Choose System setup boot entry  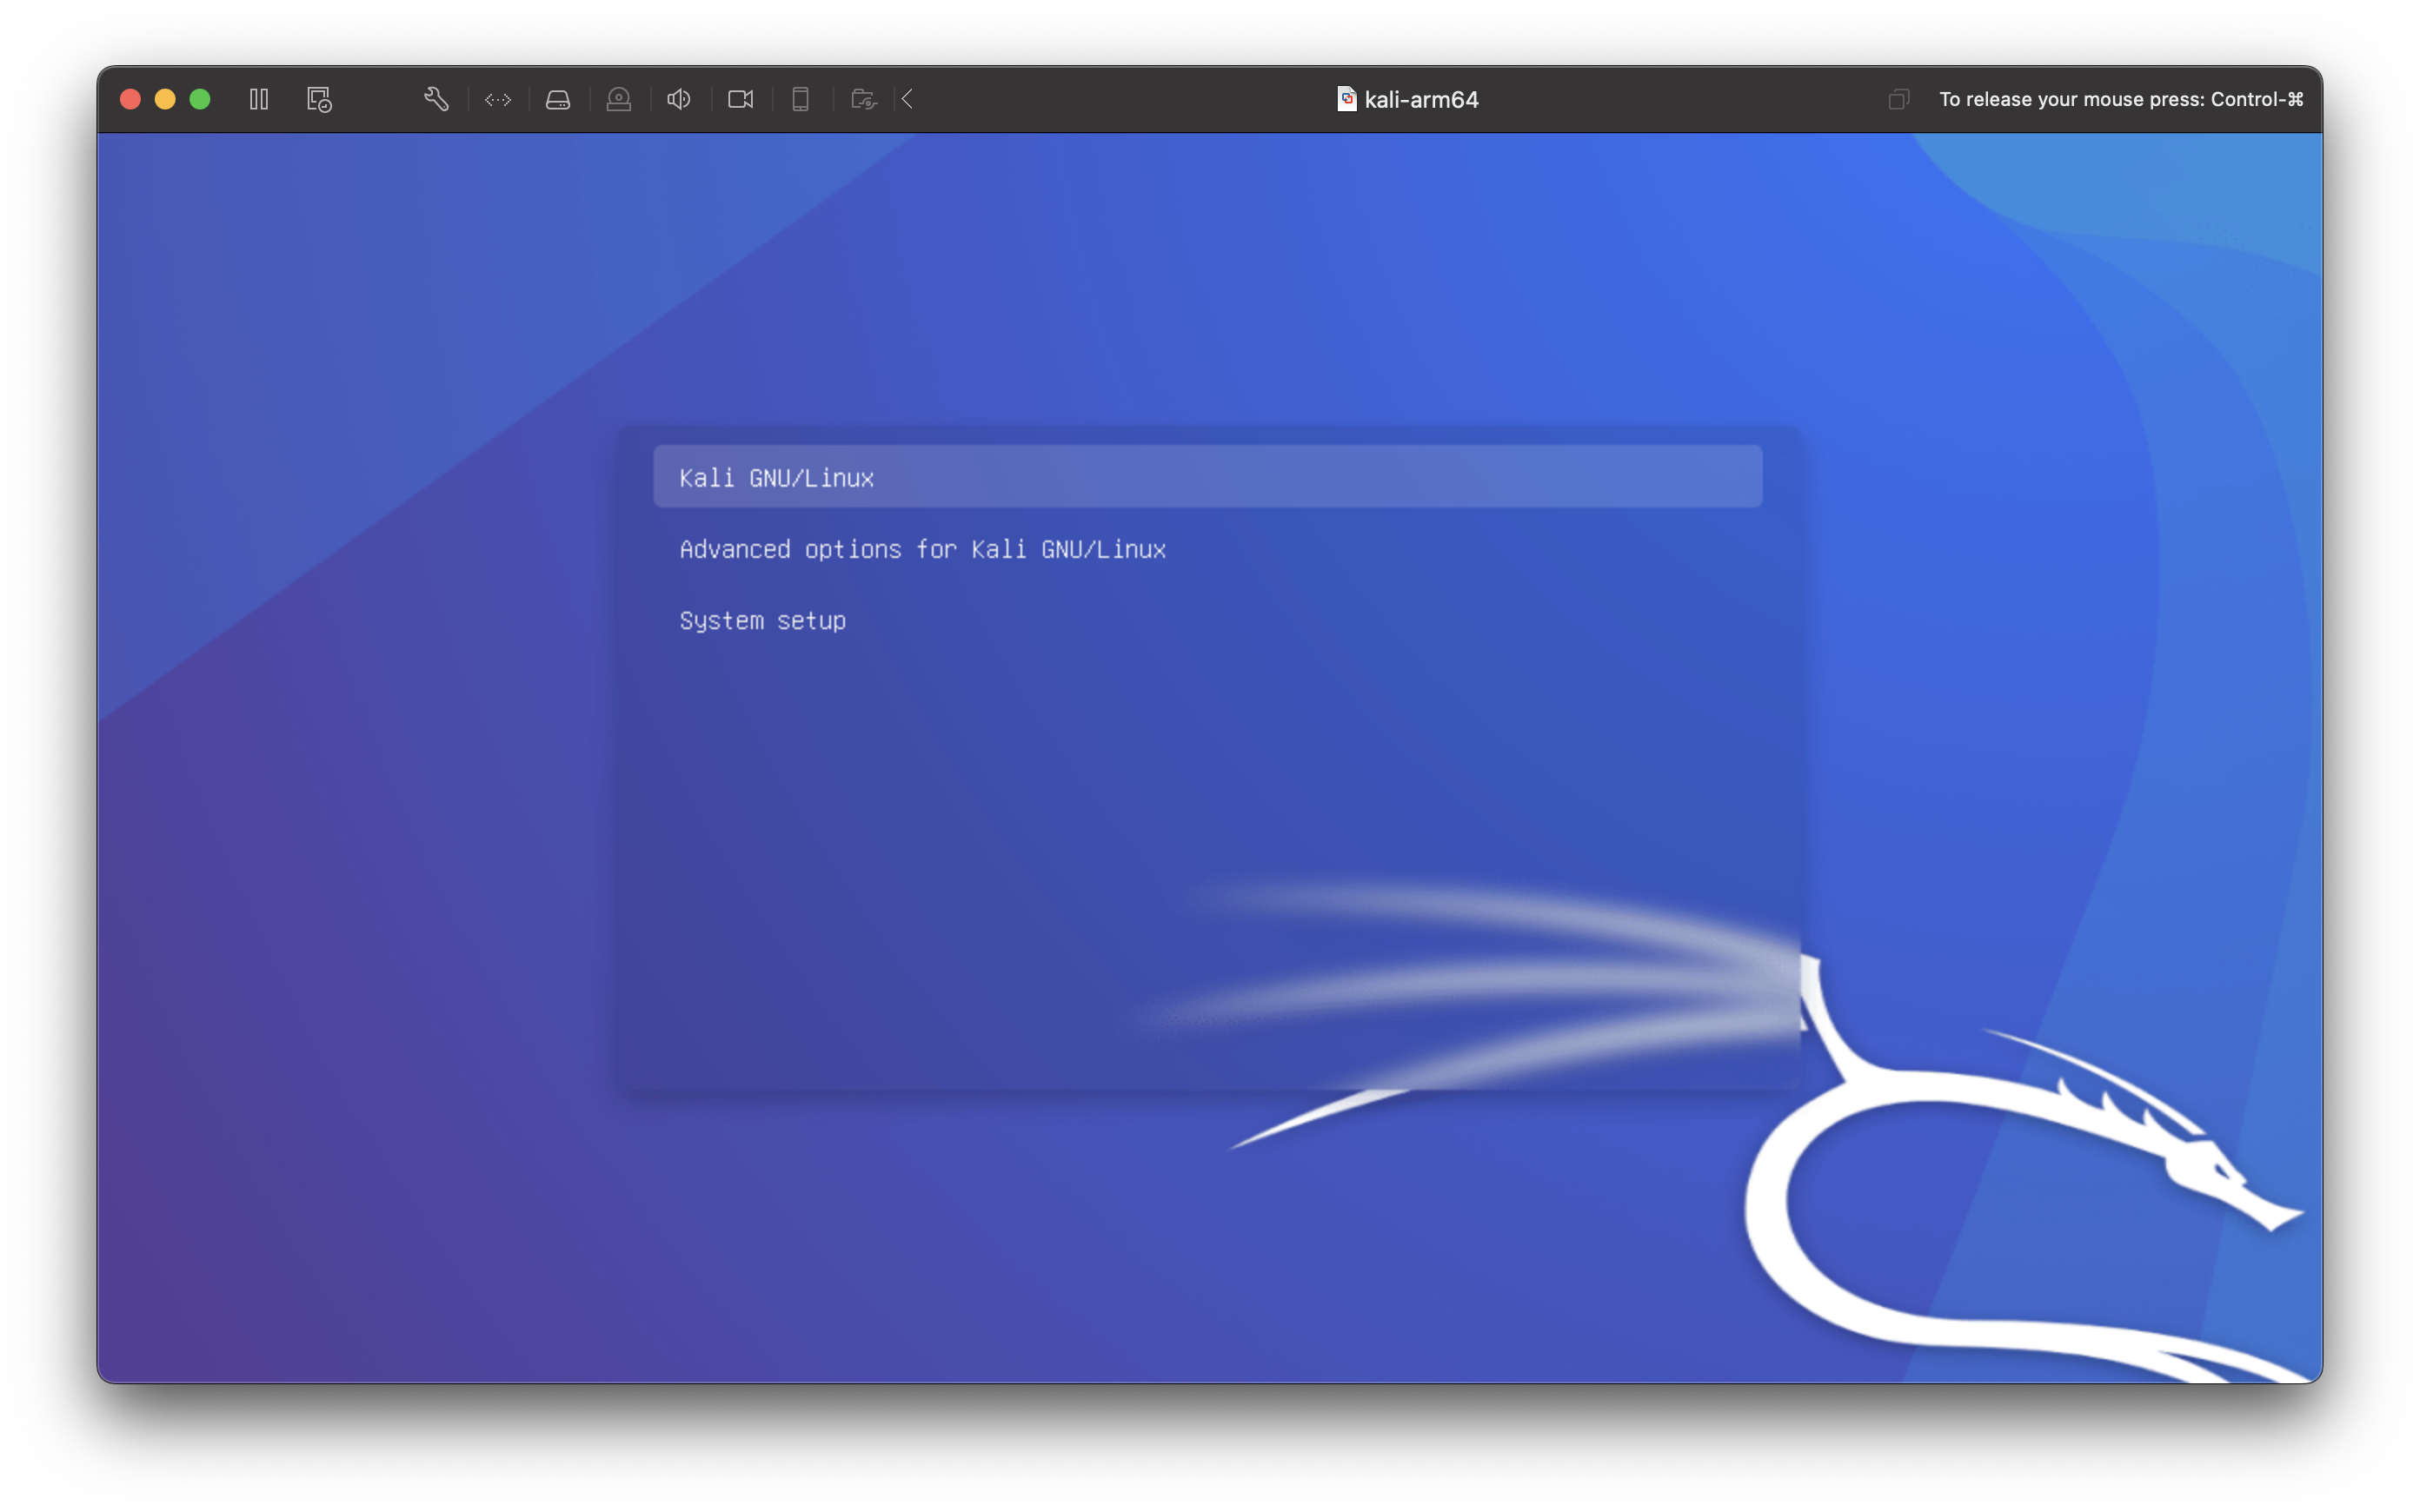[763, 621]
